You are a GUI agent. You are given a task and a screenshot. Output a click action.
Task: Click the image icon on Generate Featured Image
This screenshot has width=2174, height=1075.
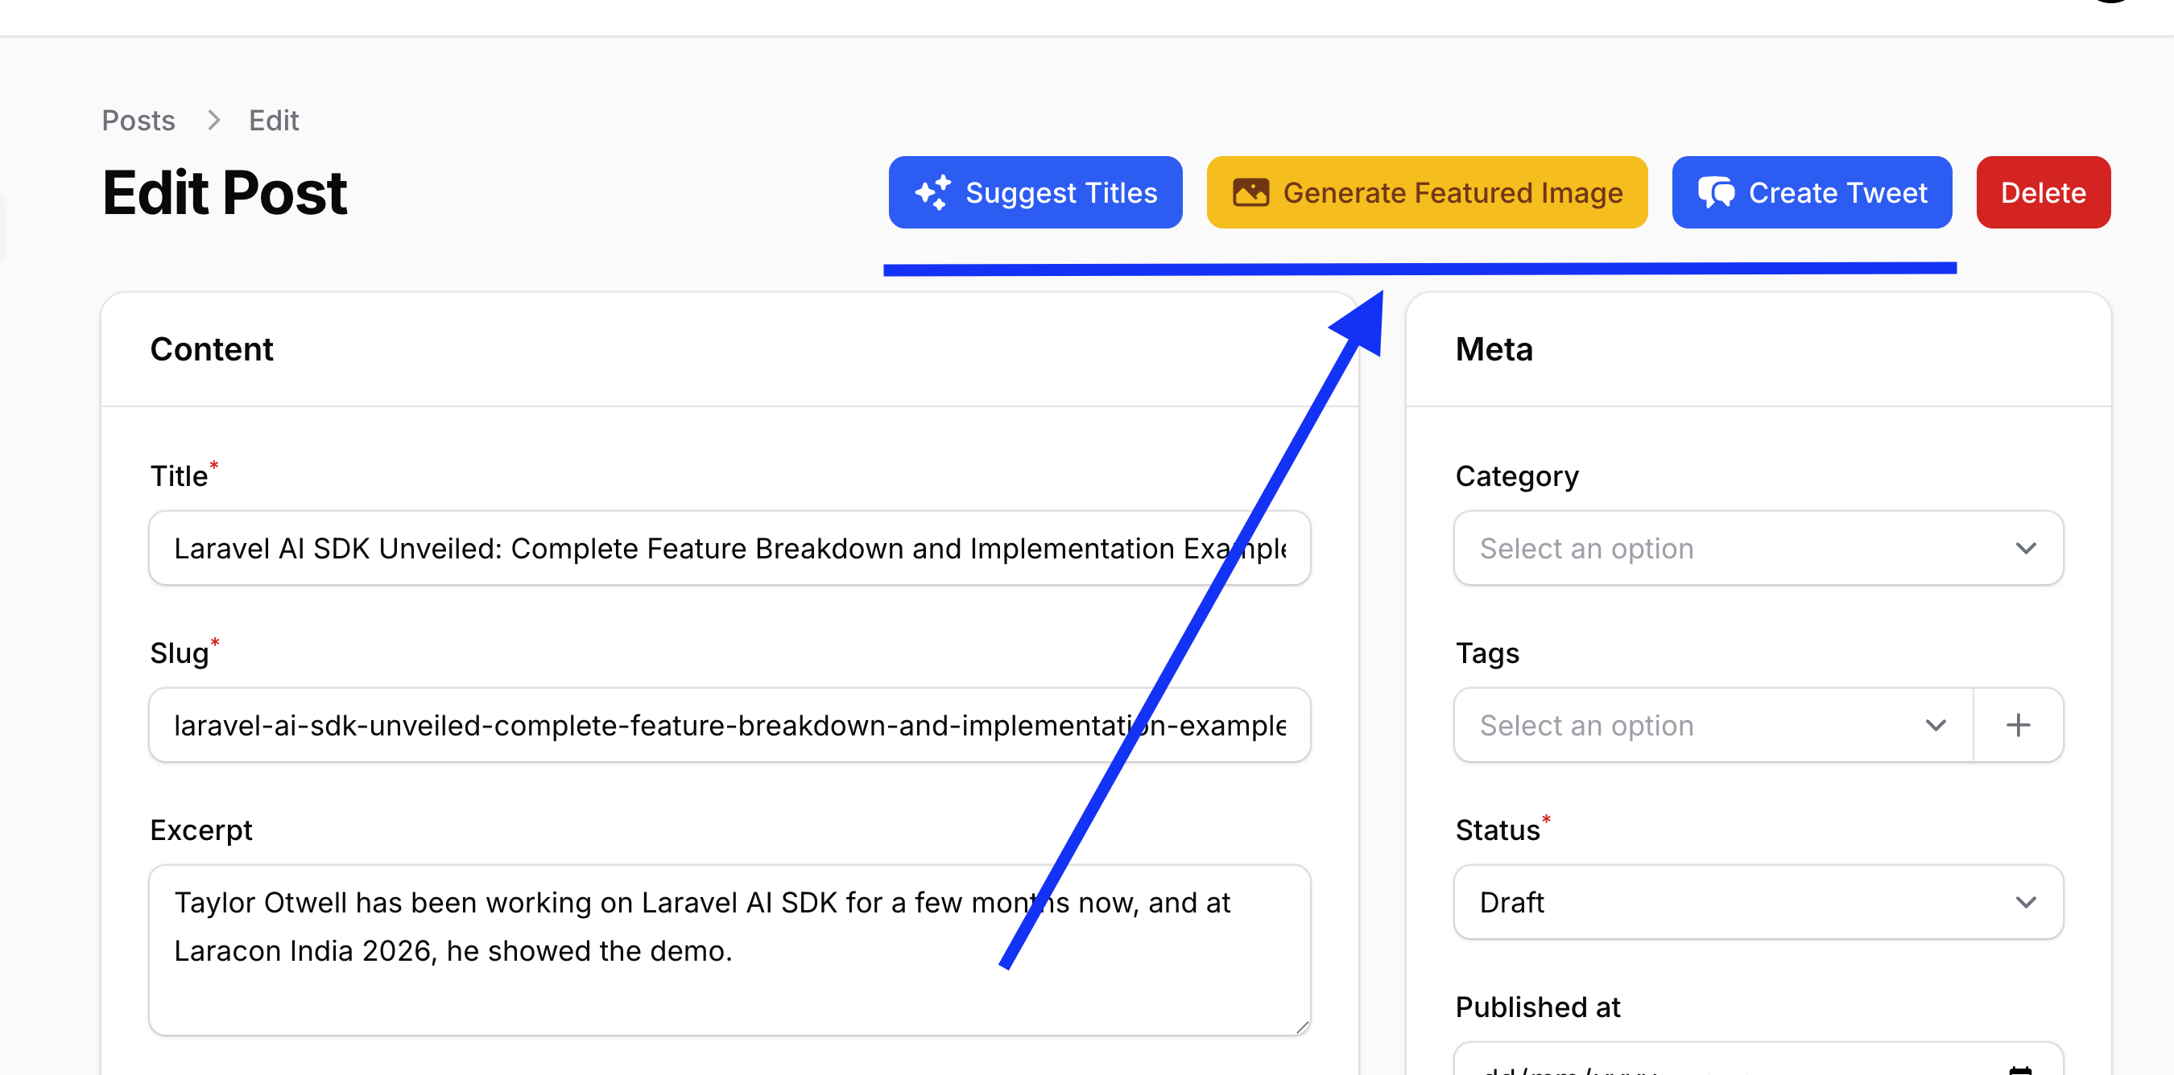1250,192
